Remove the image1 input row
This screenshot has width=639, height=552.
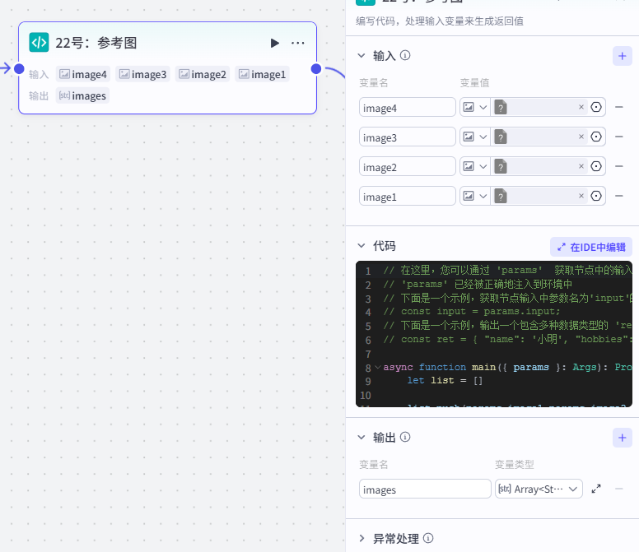(x=618, y=197)
